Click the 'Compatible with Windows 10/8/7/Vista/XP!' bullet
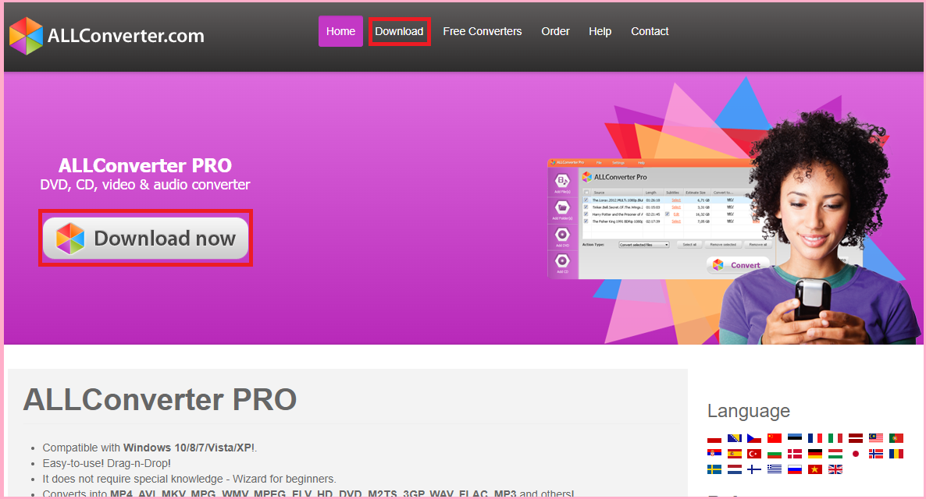Screen dimensions: 926x499 [x=149, y=448]
